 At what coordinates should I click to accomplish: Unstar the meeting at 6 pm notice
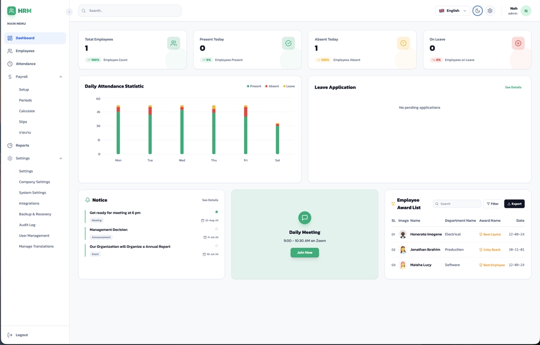[217, 212]
